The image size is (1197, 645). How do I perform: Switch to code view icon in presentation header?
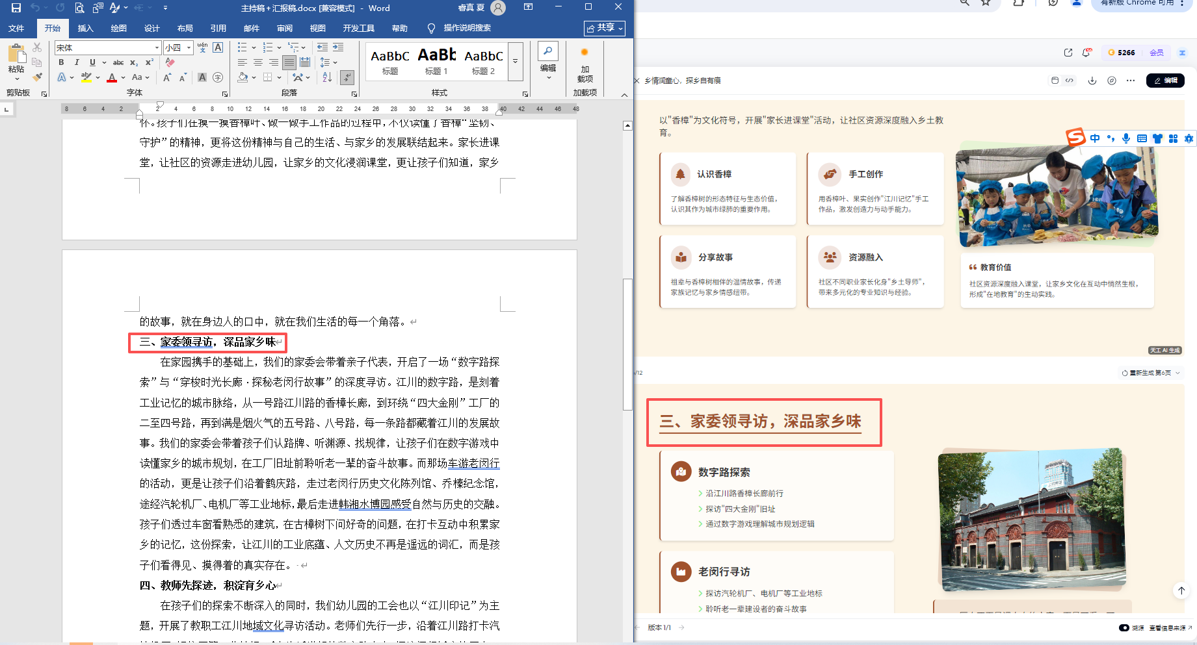[x=1070, y=81]
